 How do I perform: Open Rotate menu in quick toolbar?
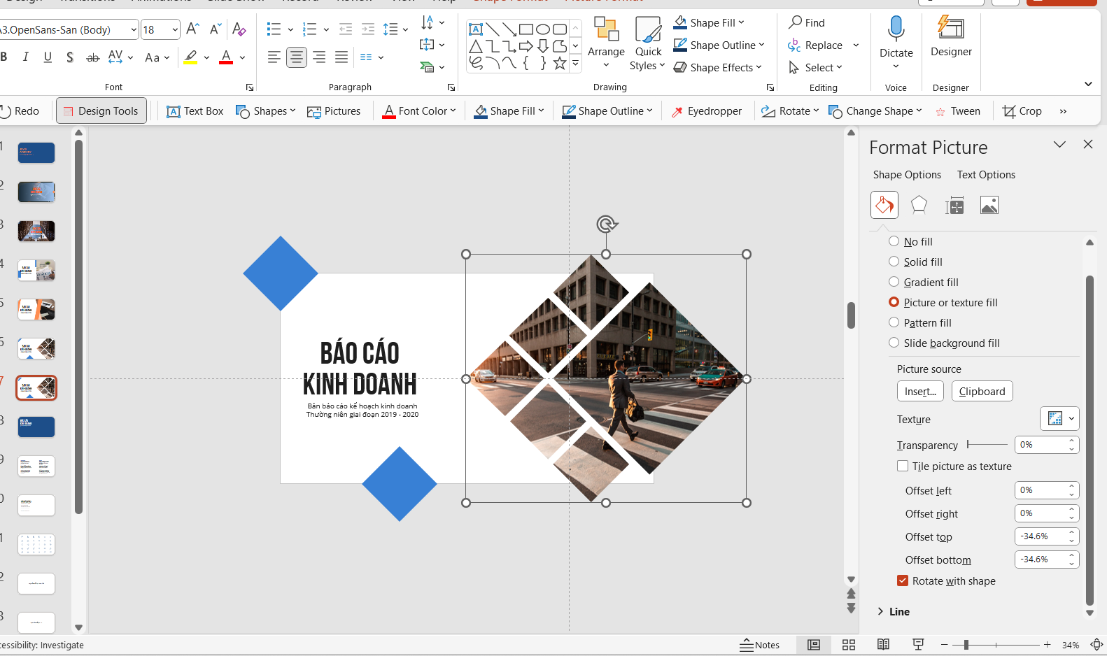pos(790,111)
